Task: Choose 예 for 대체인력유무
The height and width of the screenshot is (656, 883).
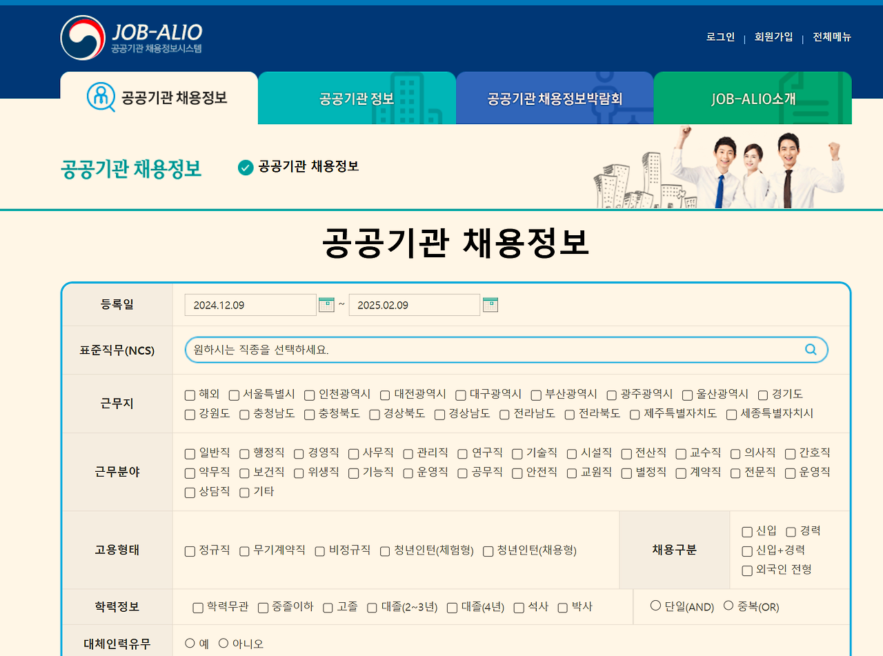Action: [x=190, y=643]
